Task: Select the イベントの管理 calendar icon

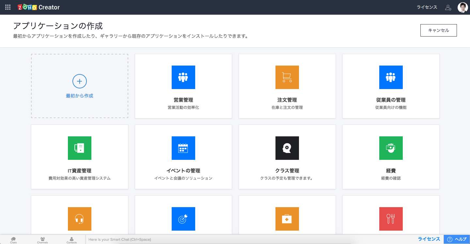Action: [183, 148]
